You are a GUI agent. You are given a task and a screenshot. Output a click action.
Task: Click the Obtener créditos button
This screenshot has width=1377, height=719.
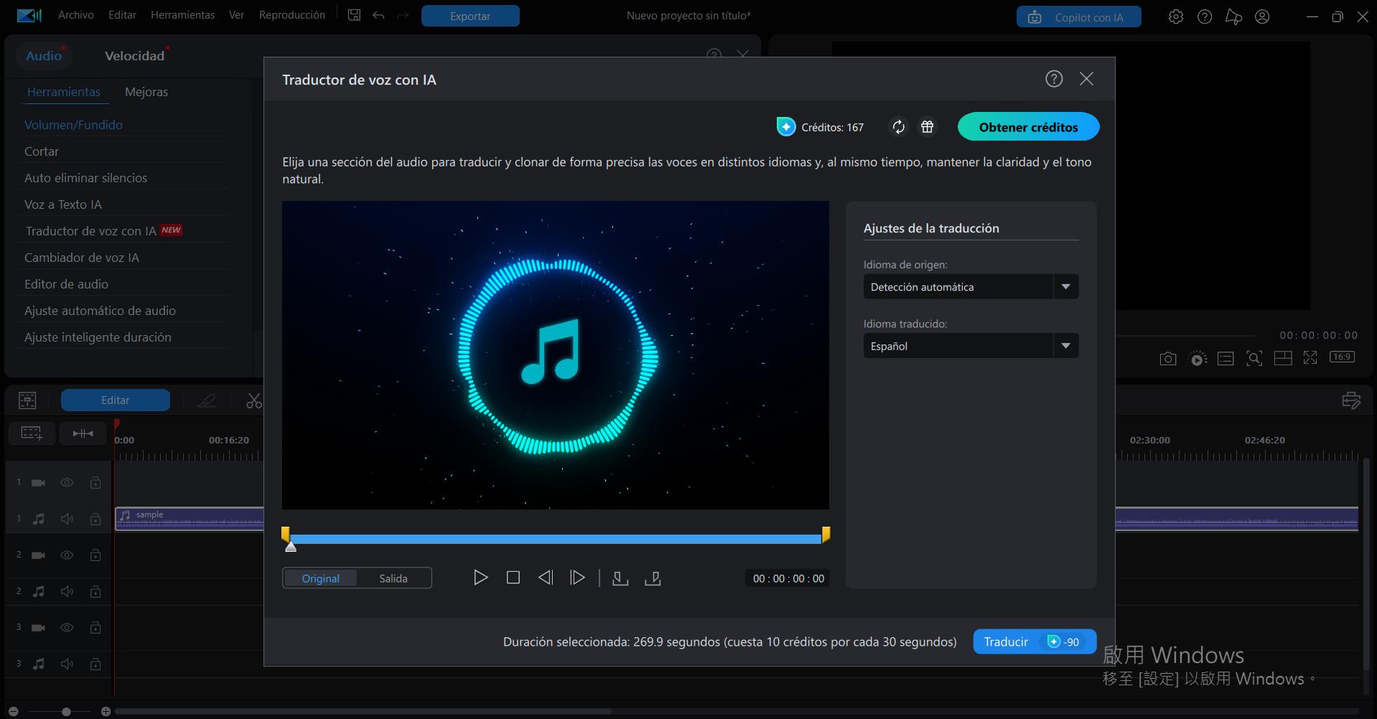(x=1027, y=126)
